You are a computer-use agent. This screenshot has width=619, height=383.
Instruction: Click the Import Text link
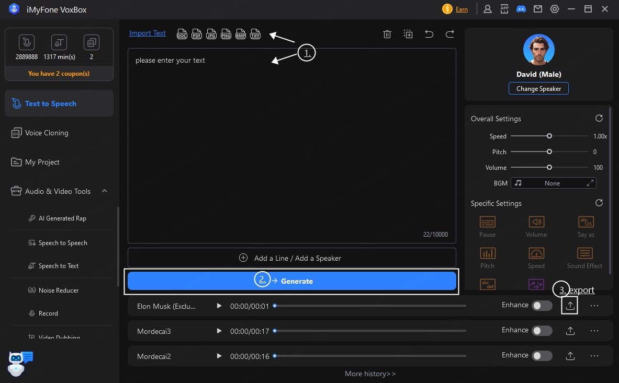pos(147,33)
